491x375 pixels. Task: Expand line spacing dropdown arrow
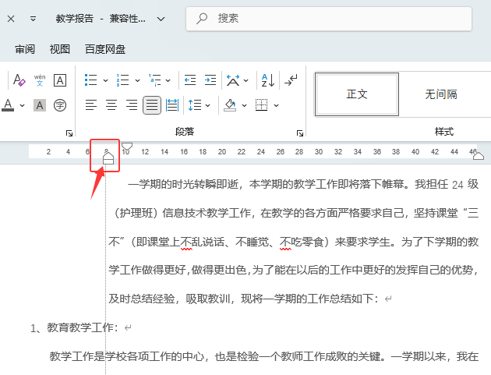click(x=208, y=105)
